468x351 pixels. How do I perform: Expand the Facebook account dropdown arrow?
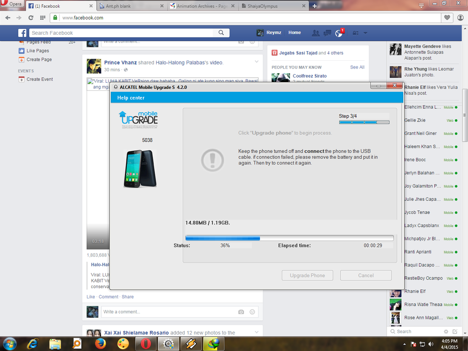coord(365,33)
